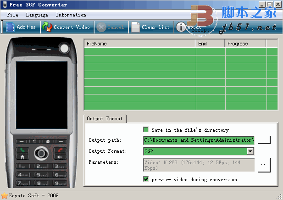The width and height of the screenshot is (283, 200).
Task: Click the Koyote Soft star icon
Action: coord(4,196)
